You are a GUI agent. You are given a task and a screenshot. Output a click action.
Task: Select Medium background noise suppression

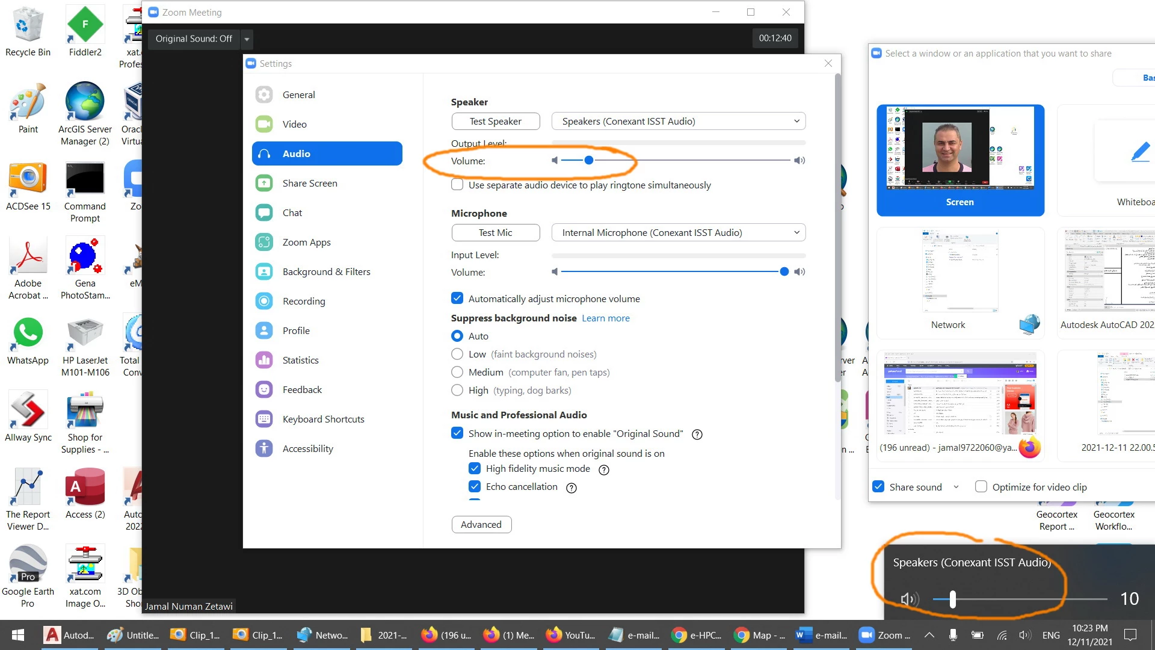[x=457, y=372]
